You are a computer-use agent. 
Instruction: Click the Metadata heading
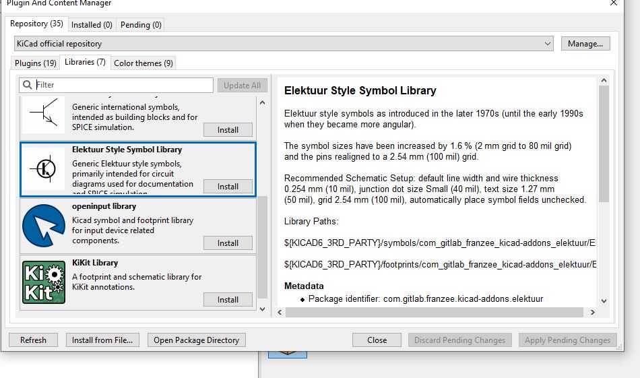click(304, 286)
